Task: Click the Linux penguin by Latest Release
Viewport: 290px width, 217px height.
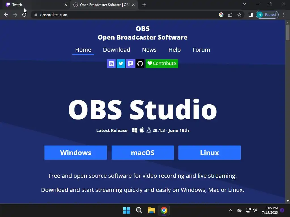Action: (x=149, y=130)
